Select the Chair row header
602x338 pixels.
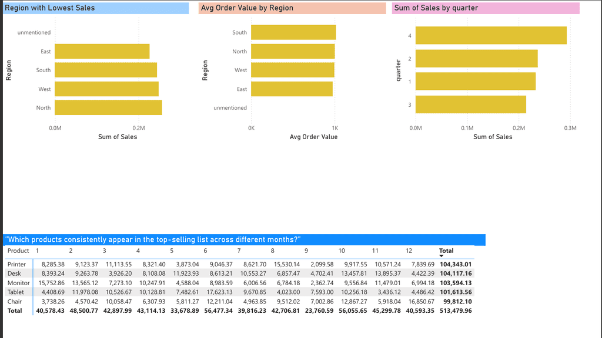pos(15,301)
